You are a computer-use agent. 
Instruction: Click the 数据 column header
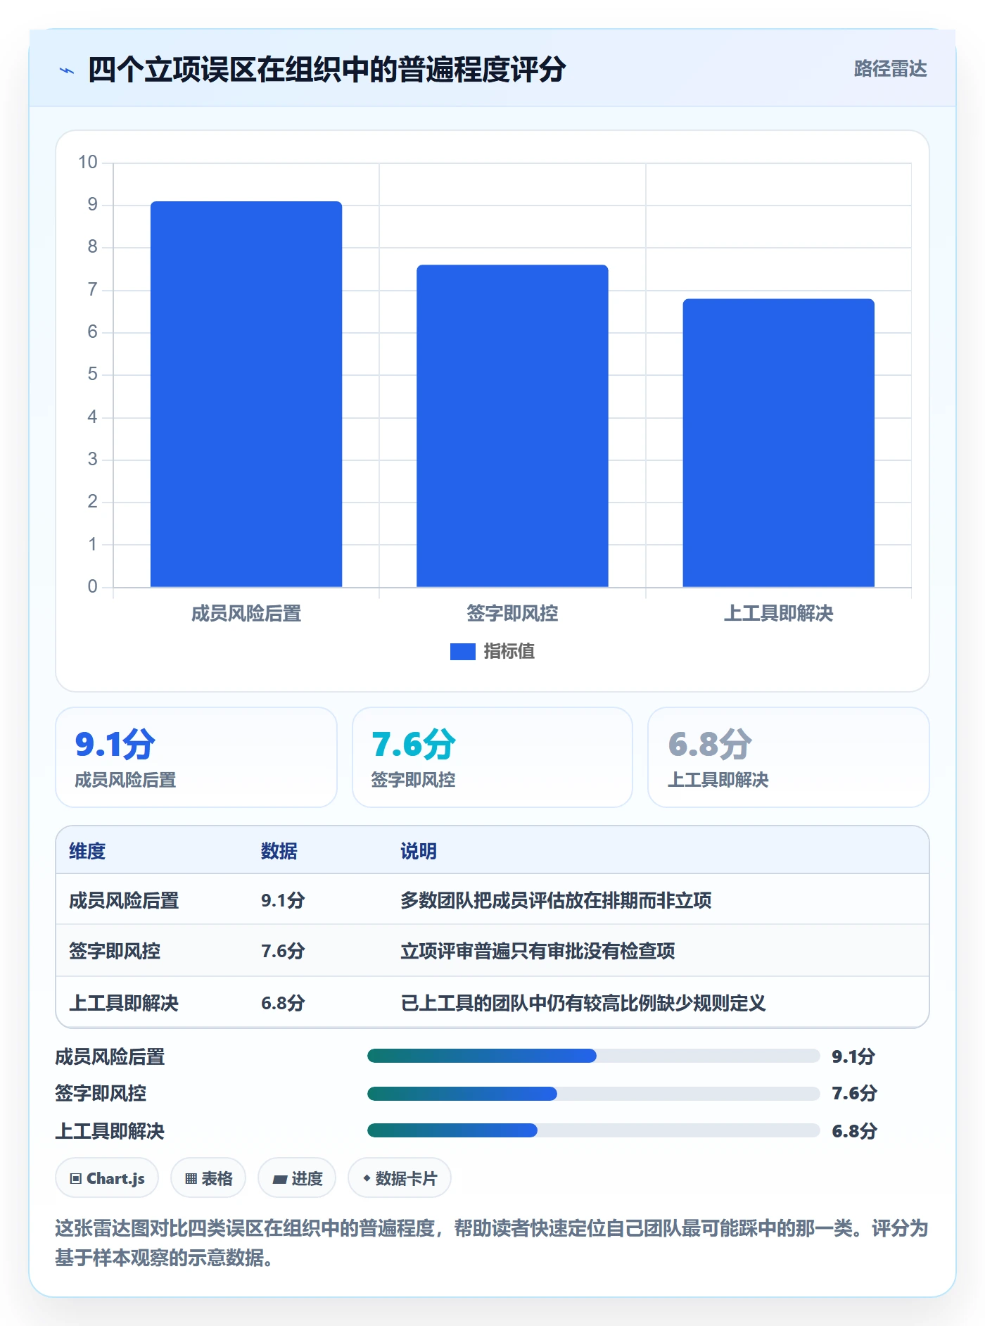click(x=279, y=851)
